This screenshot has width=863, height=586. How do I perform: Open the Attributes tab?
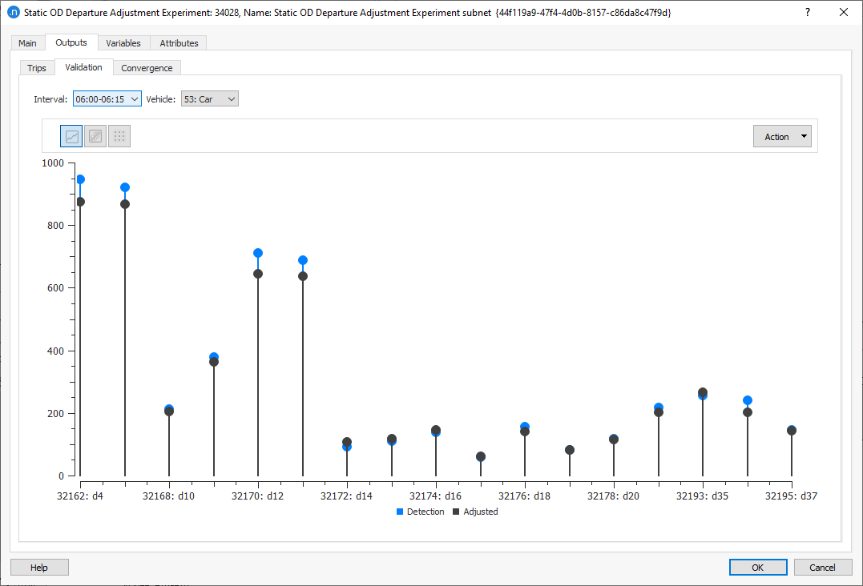(x=178, y=42)
